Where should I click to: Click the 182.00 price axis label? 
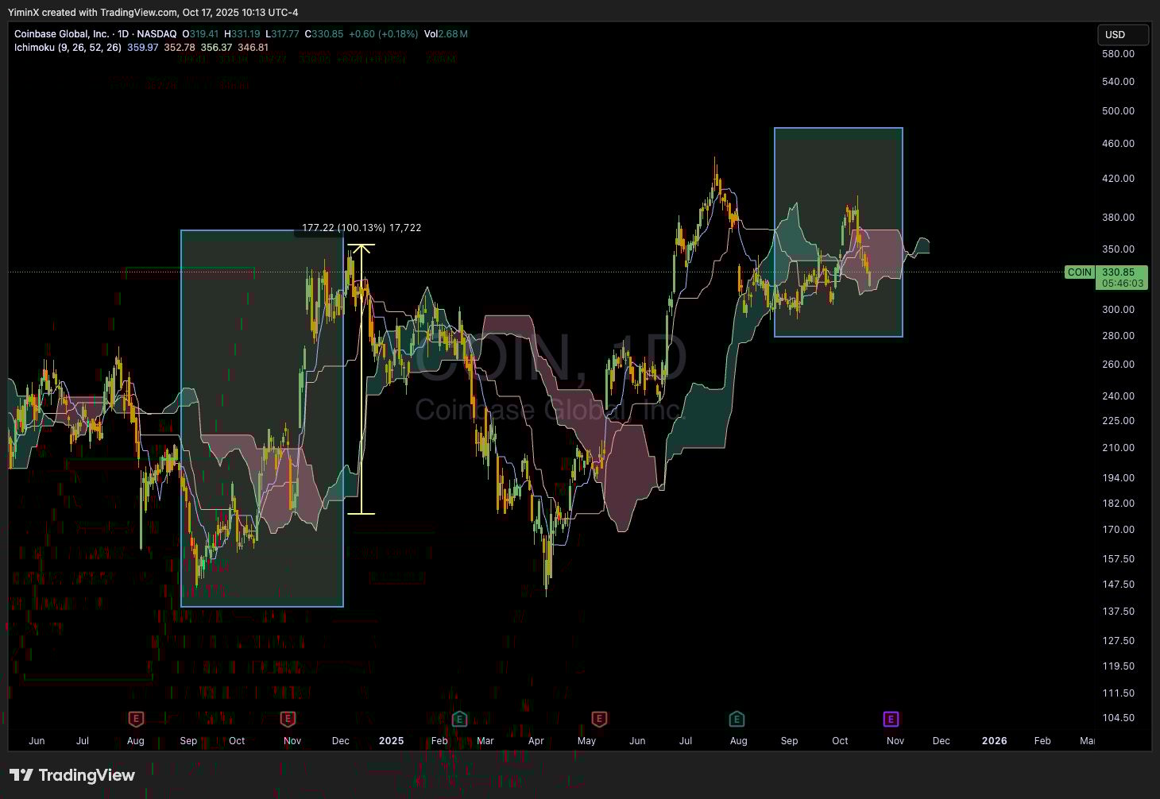pos(1118,504)
